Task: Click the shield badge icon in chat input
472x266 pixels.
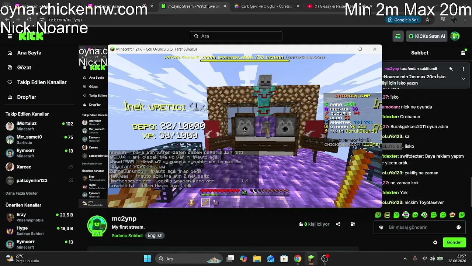Action: pos(381,228)
